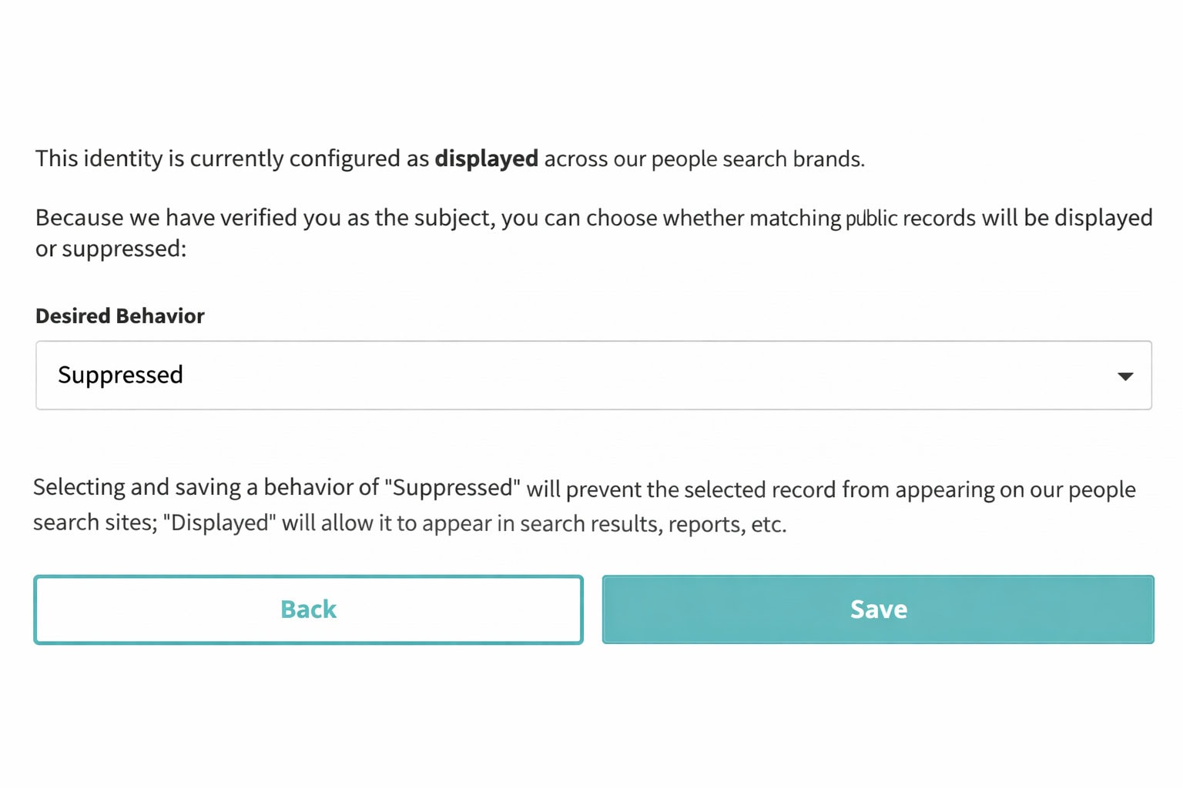Click the "or suppressed:" line of text
This screenshot has width=1183, height=788.
click(x=111, y=249)
